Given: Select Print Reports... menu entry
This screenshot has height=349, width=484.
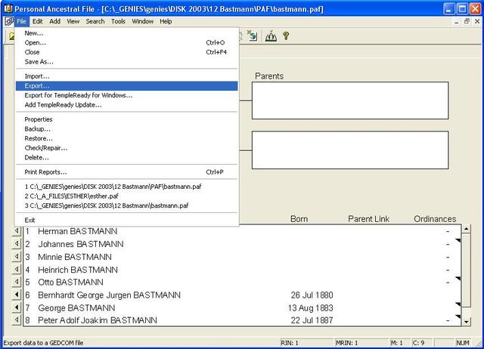Looking at the screenshot, I should pos(126,172).
